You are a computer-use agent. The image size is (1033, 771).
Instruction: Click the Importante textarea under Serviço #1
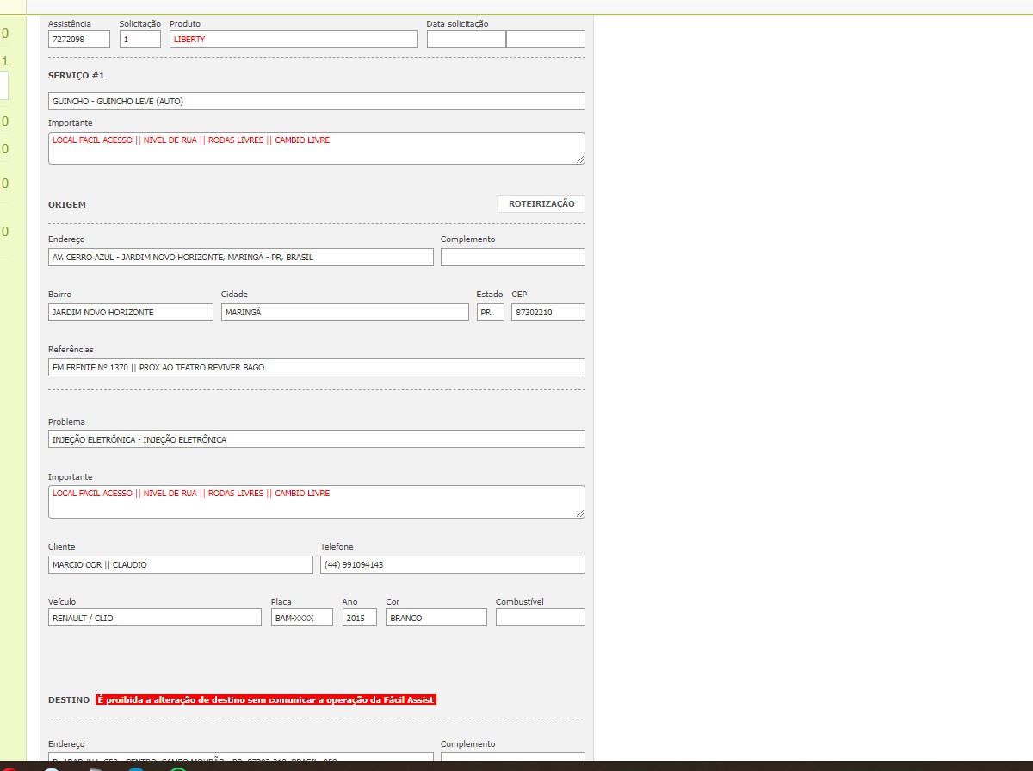(x=316, y=148)
